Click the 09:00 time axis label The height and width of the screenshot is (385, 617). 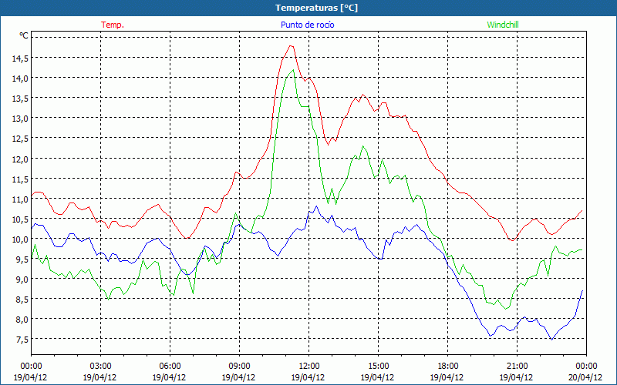[x=239, y=366]
